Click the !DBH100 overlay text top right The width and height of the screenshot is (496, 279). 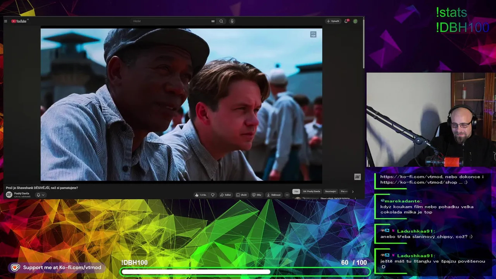pyautogui.click(x=462, y=28)
